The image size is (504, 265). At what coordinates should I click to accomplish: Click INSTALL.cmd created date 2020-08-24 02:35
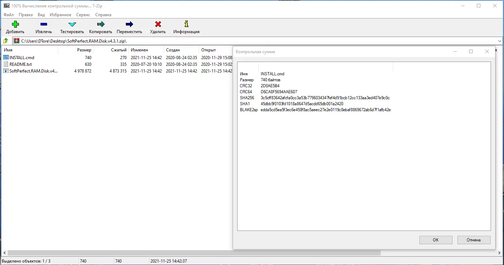(182, 57)
